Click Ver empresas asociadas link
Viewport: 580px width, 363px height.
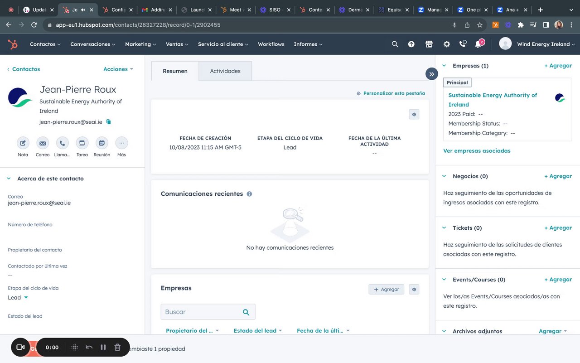[477, 150]
